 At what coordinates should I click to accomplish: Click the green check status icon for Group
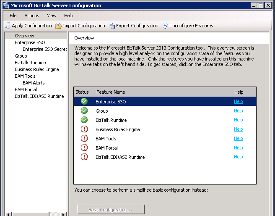(x=84, y=111)
